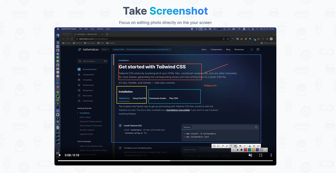Pick the freehand pen tool

(227, 146)
